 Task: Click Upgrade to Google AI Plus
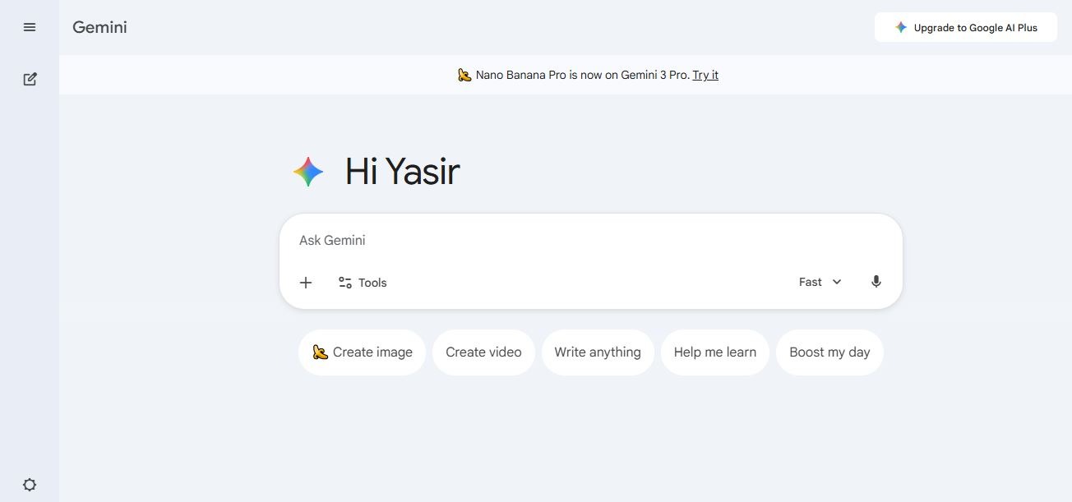(x=966, y=27)
